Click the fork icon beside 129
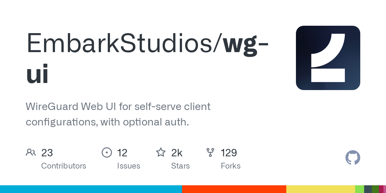 pos(210,152)
